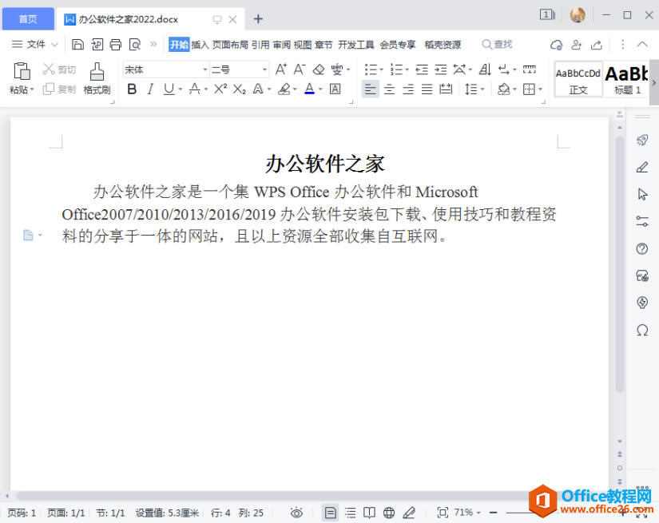Screen dimensions: 659x523
Task: Open the font size dropdown showing 二号
Action: (239, 69)
